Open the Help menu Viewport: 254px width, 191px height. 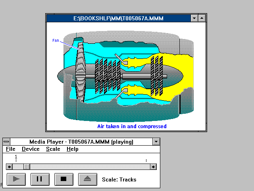(x=72, y=149)
